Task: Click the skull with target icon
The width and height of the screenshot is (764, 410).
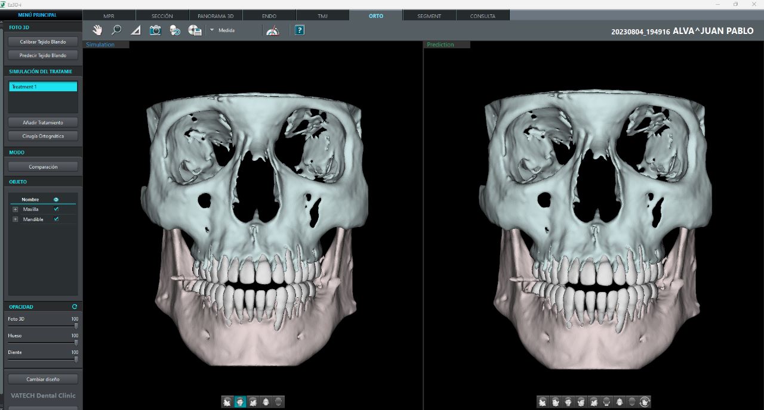Action: [175, 30]
